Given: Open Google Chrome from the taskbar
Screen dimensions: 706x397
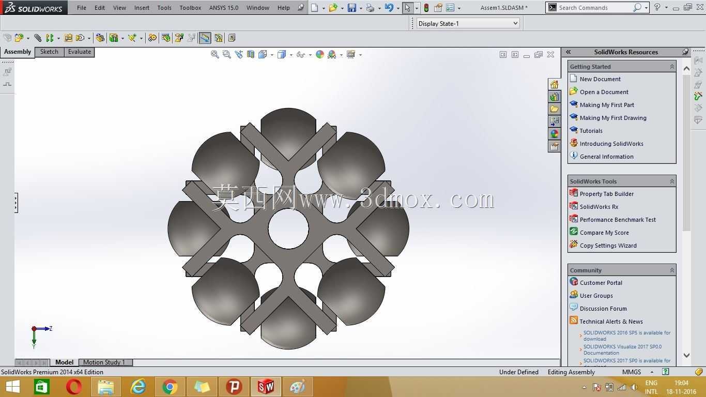Looking at the screenshot, I should [x=170, y=387].
